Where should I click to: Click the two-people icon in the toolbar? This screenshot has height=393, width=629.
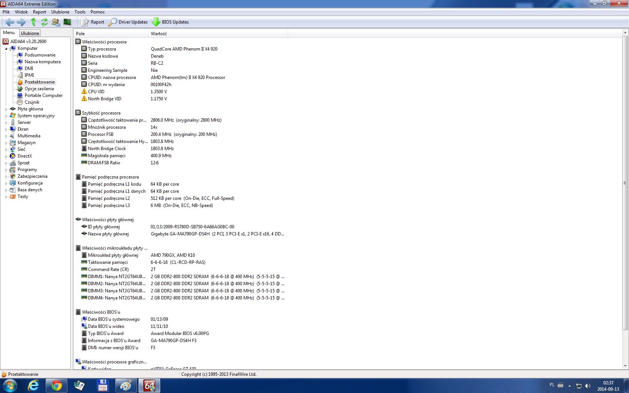56,22
